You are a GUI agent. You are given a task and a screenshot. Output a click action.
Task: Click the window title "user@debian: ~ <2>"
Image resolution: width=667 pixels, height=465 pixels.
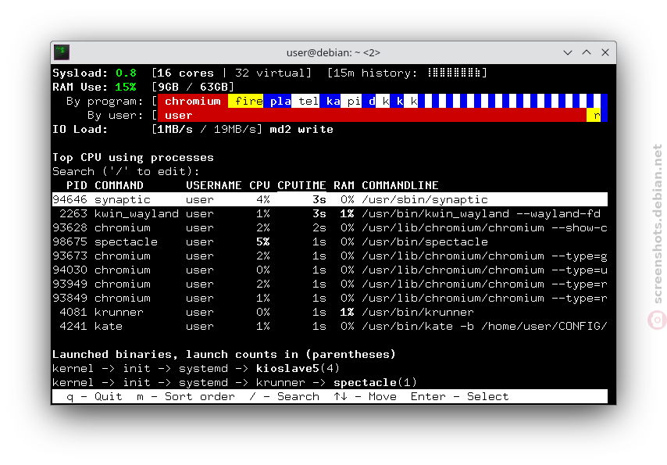pos(333,52)
